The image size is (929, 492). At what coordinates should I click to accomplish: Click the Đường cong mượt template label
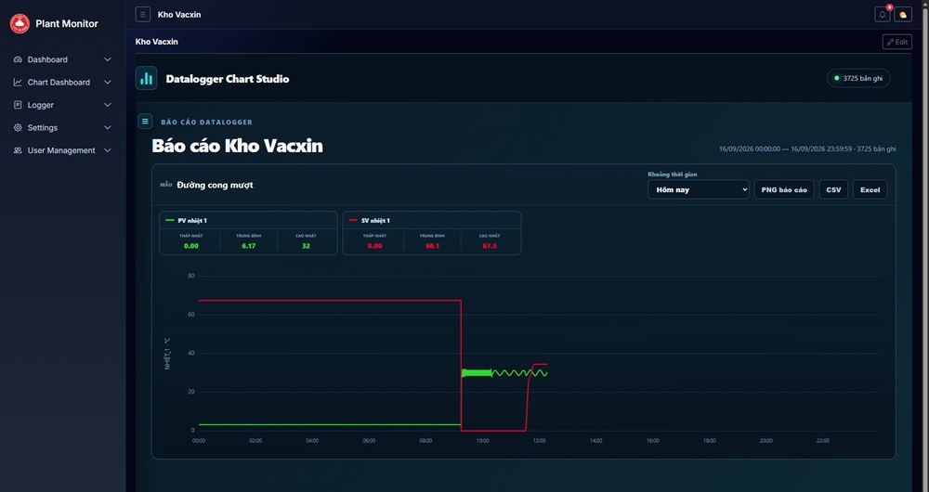pyautogui.click(x=215, y=185)
